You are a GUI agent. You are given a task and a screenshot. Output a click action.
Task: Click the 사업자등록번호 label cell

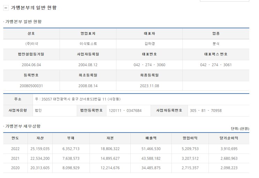coord(169,110)
